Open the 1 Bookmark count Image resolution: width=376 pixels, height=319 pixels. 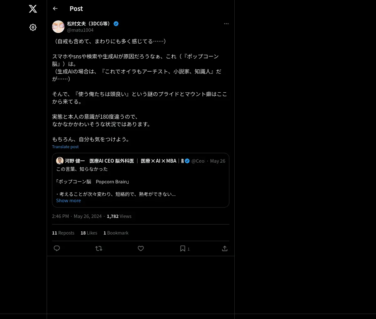(x=116, y=233)
